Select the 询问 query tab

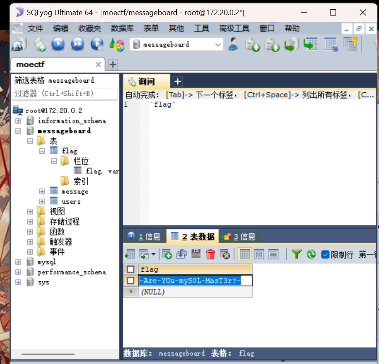(146, 81)
